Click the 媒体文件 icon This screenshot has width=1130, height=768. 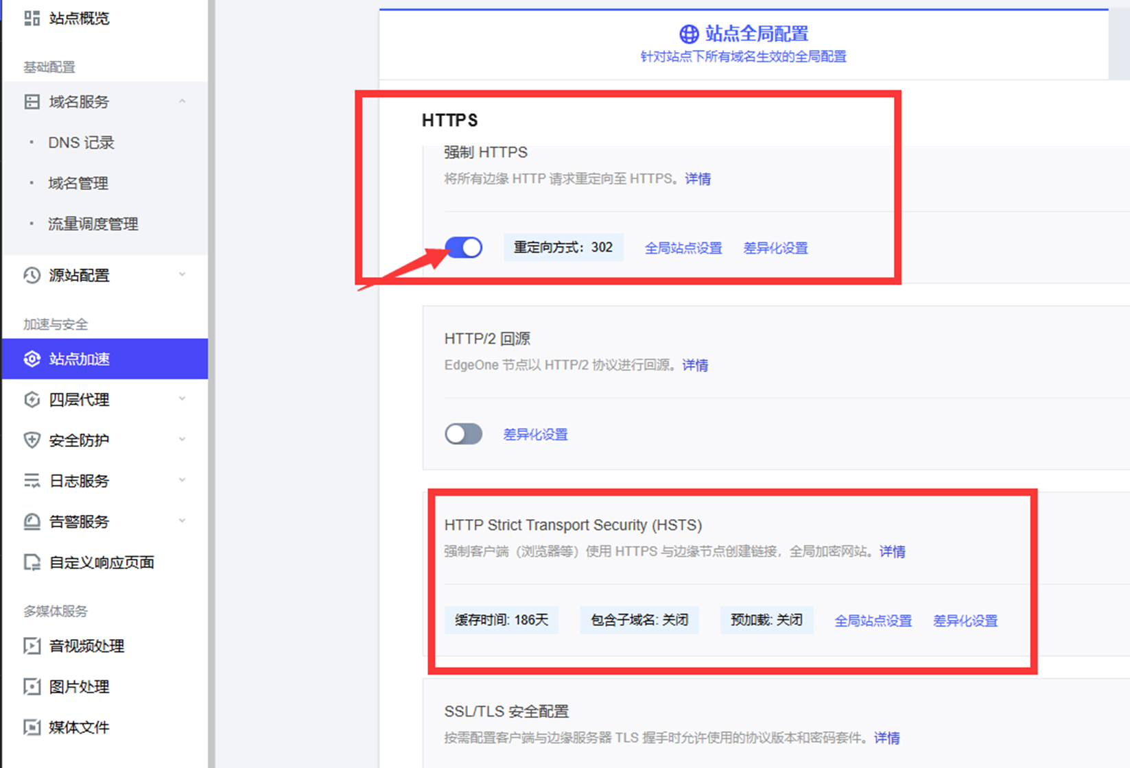point(32,727)
